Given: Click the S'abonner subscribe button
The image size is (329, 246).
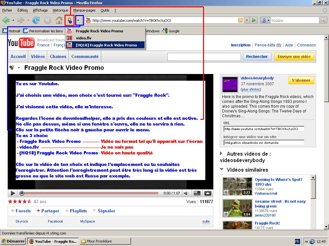Looking at the screenshot, I should [301, 80].
